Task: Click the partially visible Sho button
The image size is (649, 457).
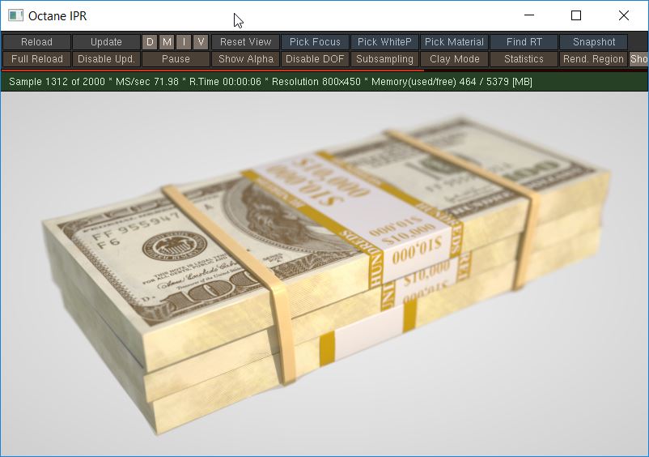Action: 638,59
